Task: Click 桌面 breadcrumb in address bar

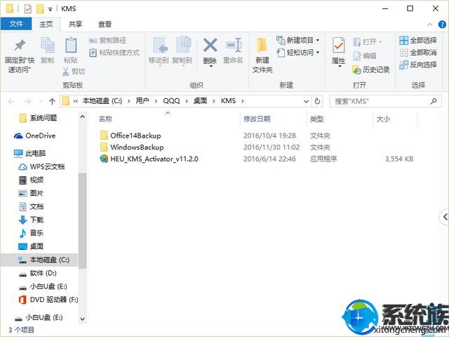Action: (x=200, y=101)
